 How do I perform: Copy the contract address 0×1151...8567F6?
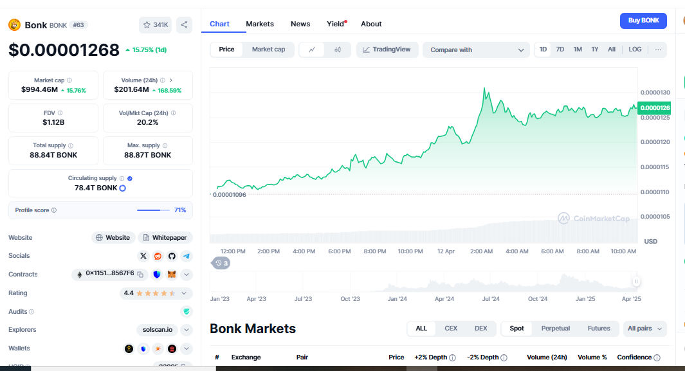[140, 275]
